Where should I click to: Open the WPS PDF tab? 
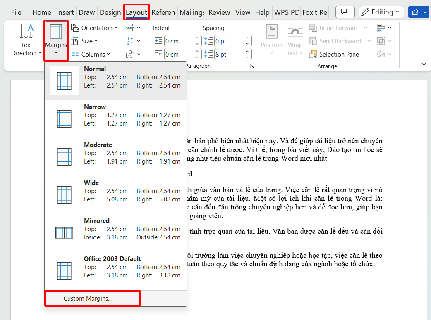coord(286,12)
